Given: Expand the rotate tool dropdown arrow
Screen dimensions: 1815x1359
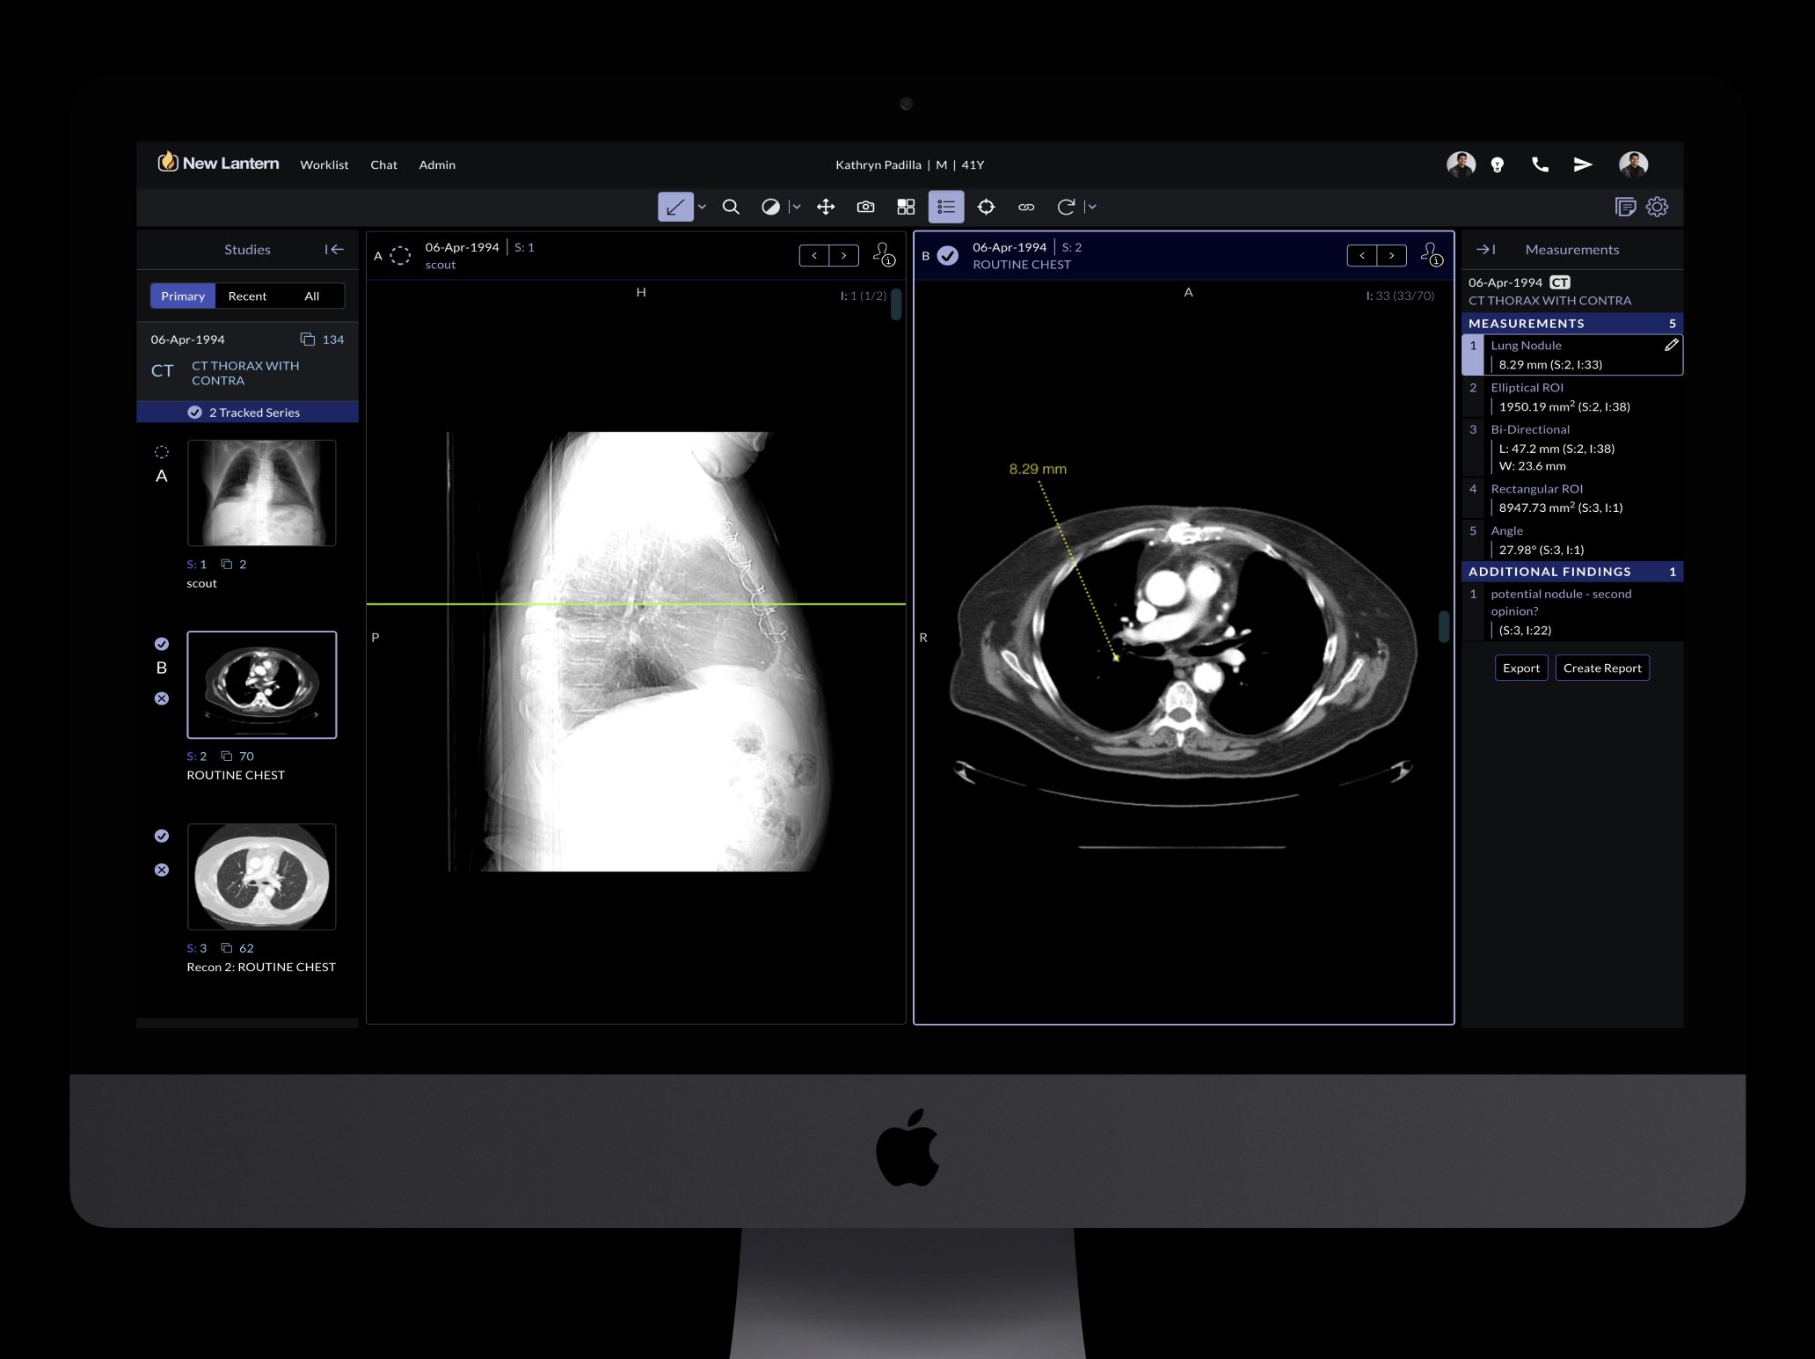Looking at the screenshot, I should click(1092, 207).
